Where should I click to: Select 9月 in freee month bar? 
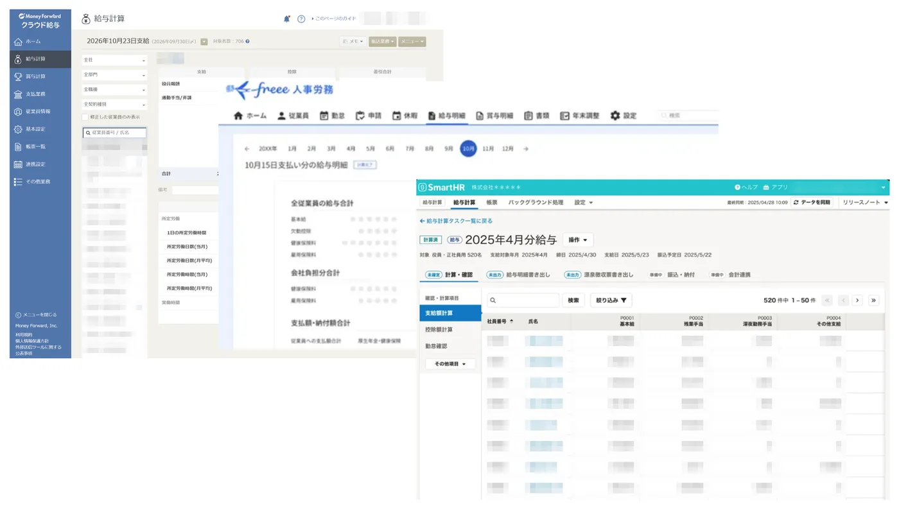point(448,149)
